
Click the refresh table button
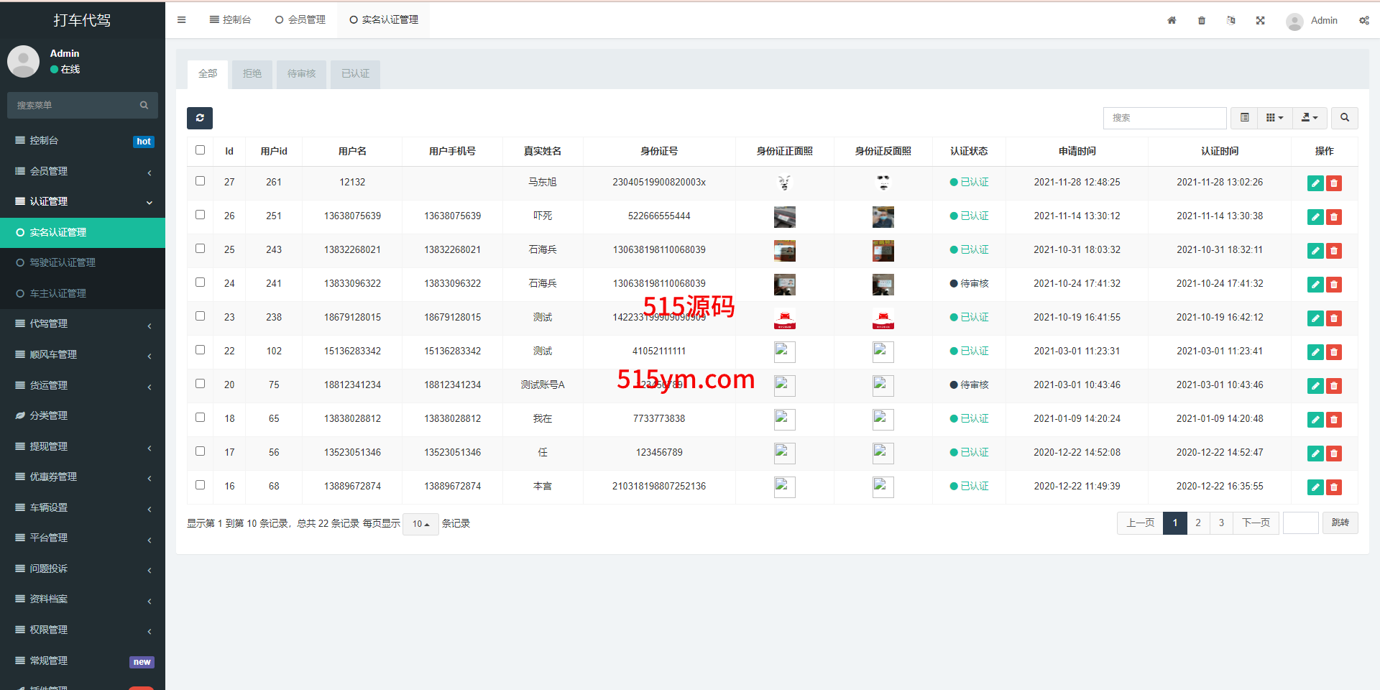pyautogui.click(x=200, y=118)
